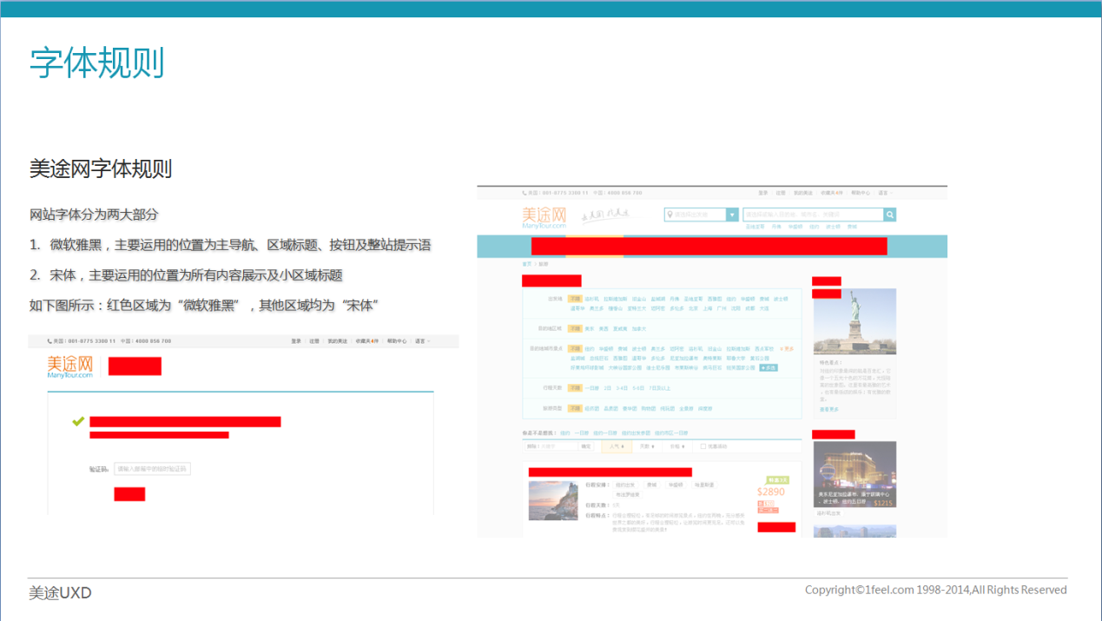Viewport: 1102px width, 621px height.
Task: Click the 查看更多 link
Action: tap(829, 409)
